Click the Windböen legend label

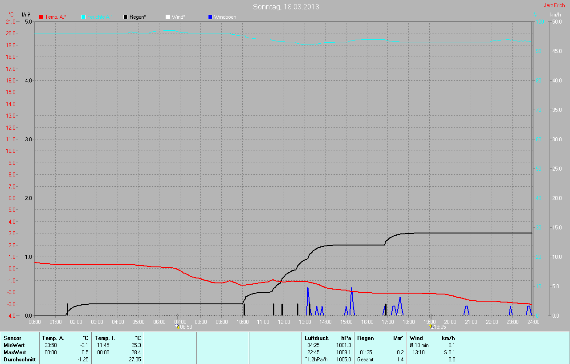225,17
